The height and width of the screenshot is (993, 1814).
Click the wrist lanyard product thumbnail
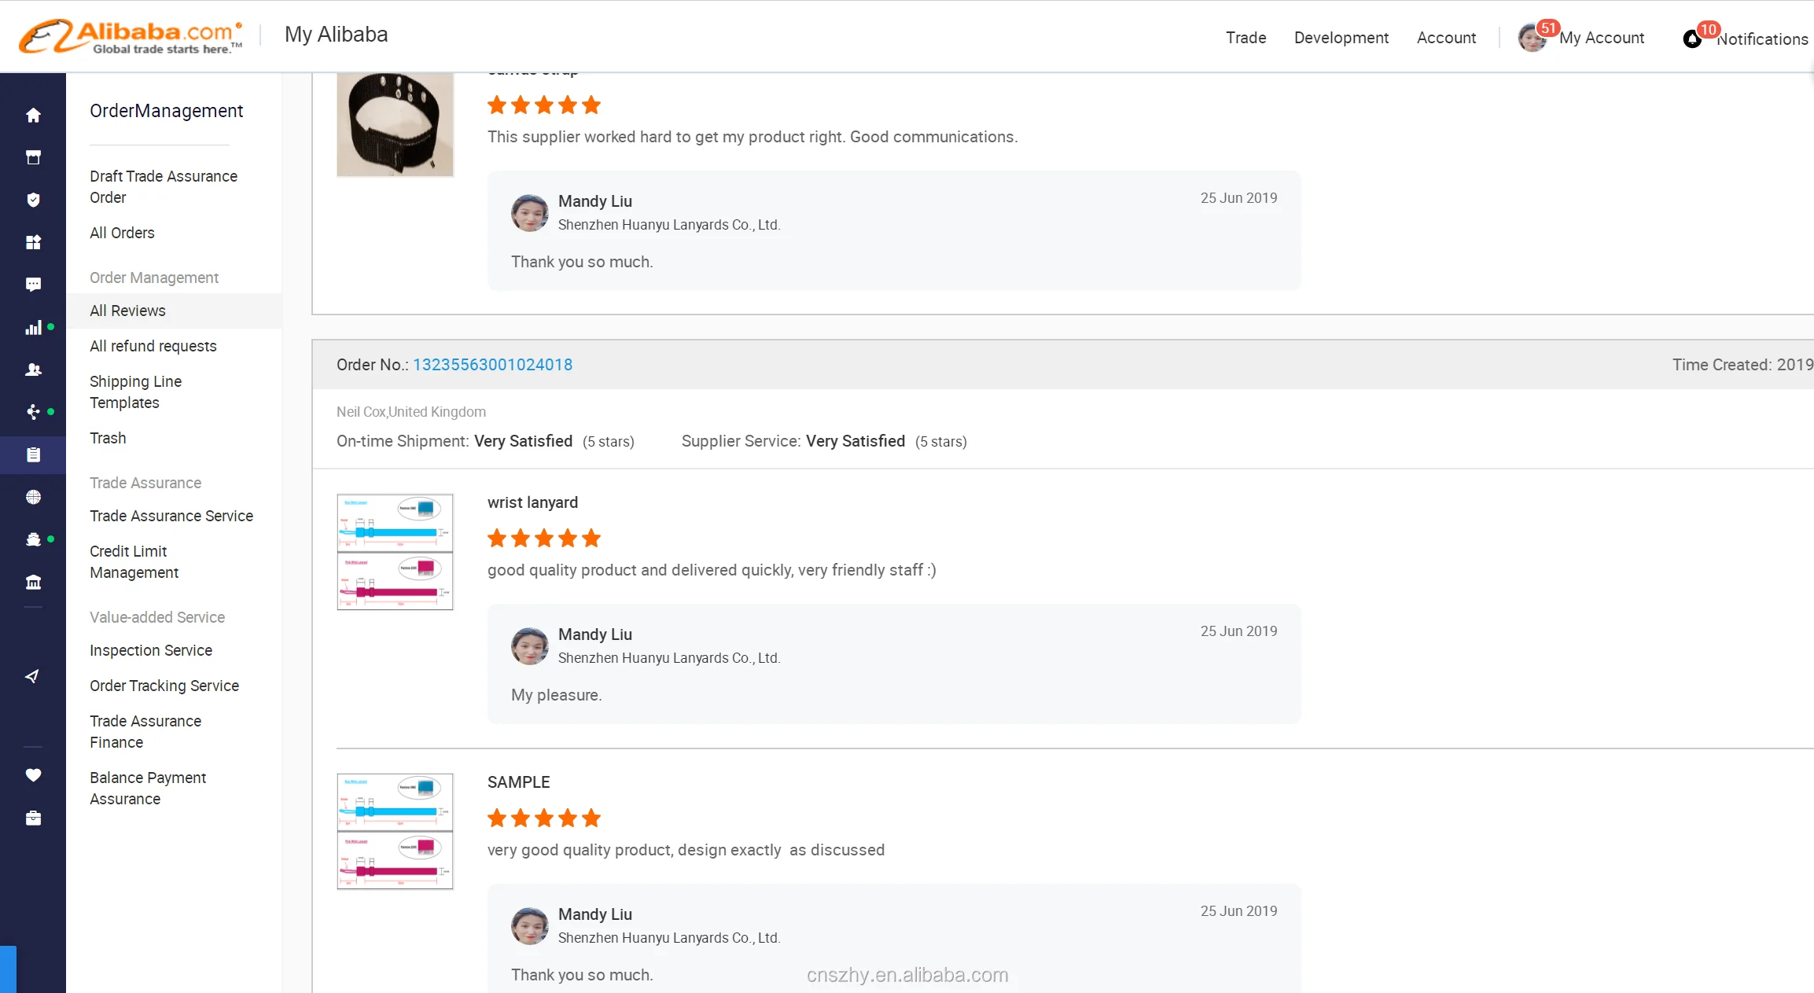point(395,552)
